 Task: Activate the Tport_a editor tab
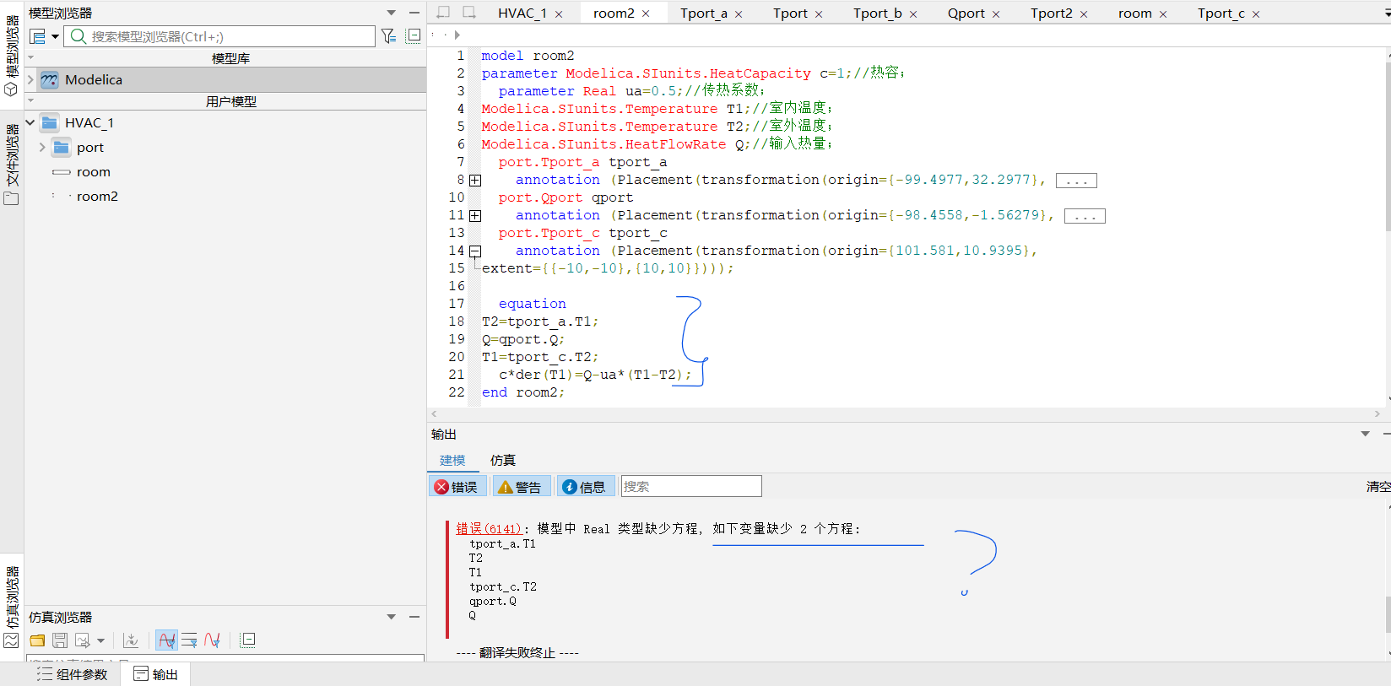click(703, 13)
